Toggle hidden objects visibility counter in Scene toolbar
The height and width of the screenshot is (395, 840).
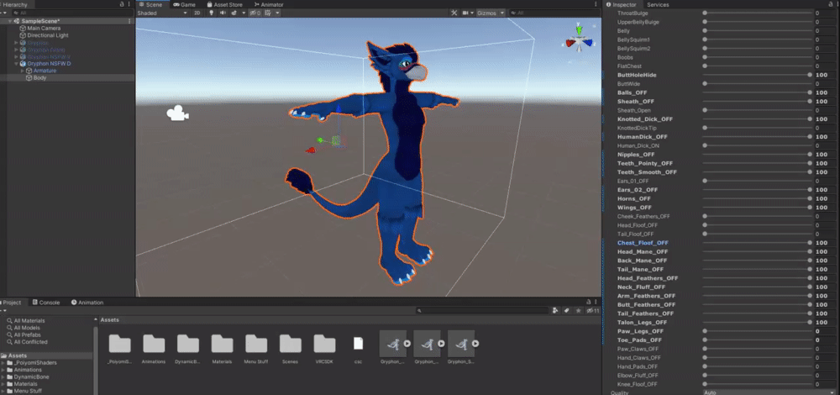pos(255,13)
